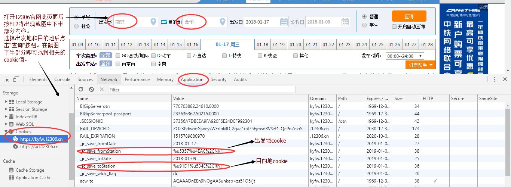The image size is (511, 187).
Task: Enable the 开启自动查询 checkbox
Action: point(394,27)
